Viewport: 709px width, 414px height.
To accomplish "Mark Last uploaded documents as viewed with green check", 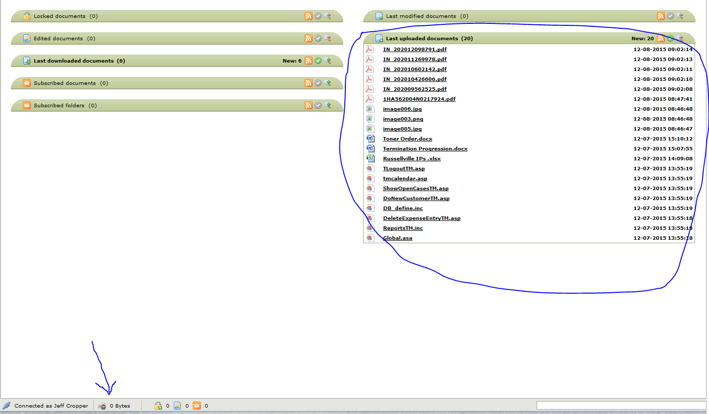I will coord(670,38).
